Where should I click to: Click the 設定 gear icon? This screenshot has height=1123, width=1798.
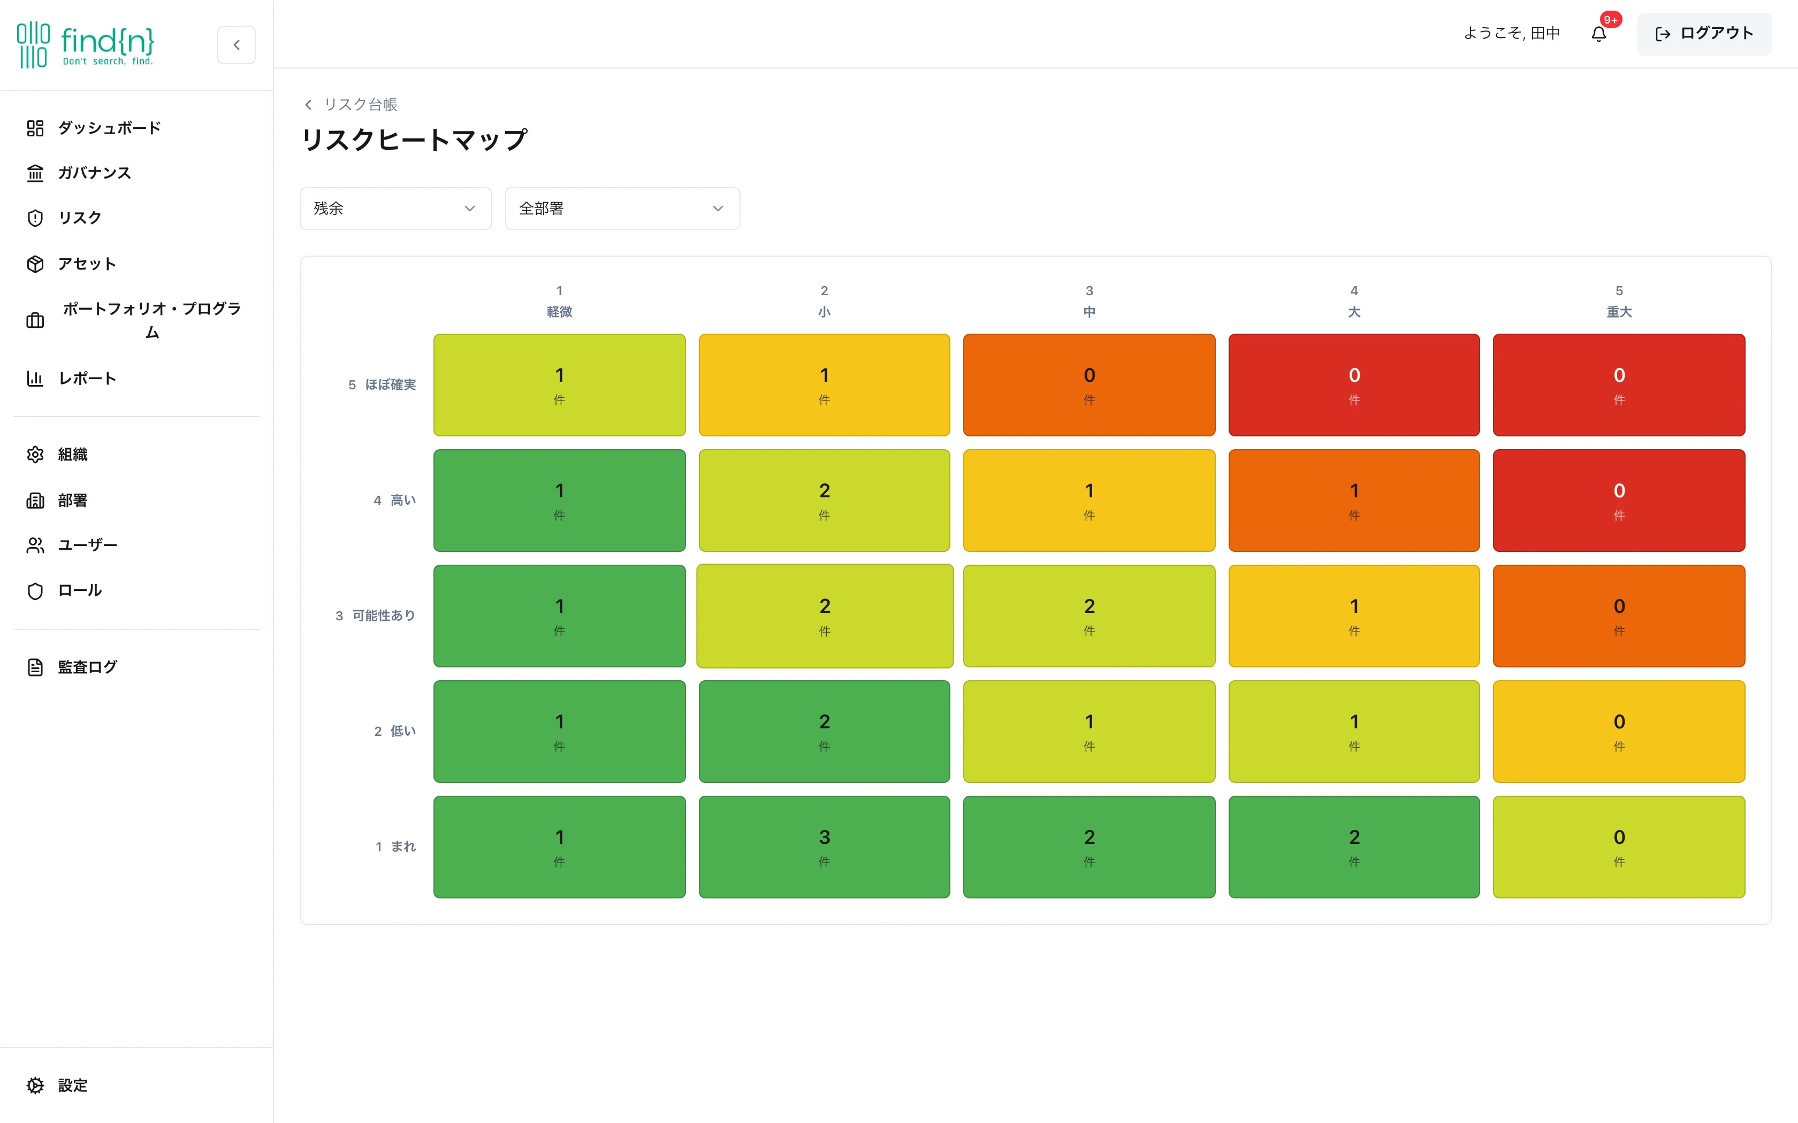coord(35,1085)
